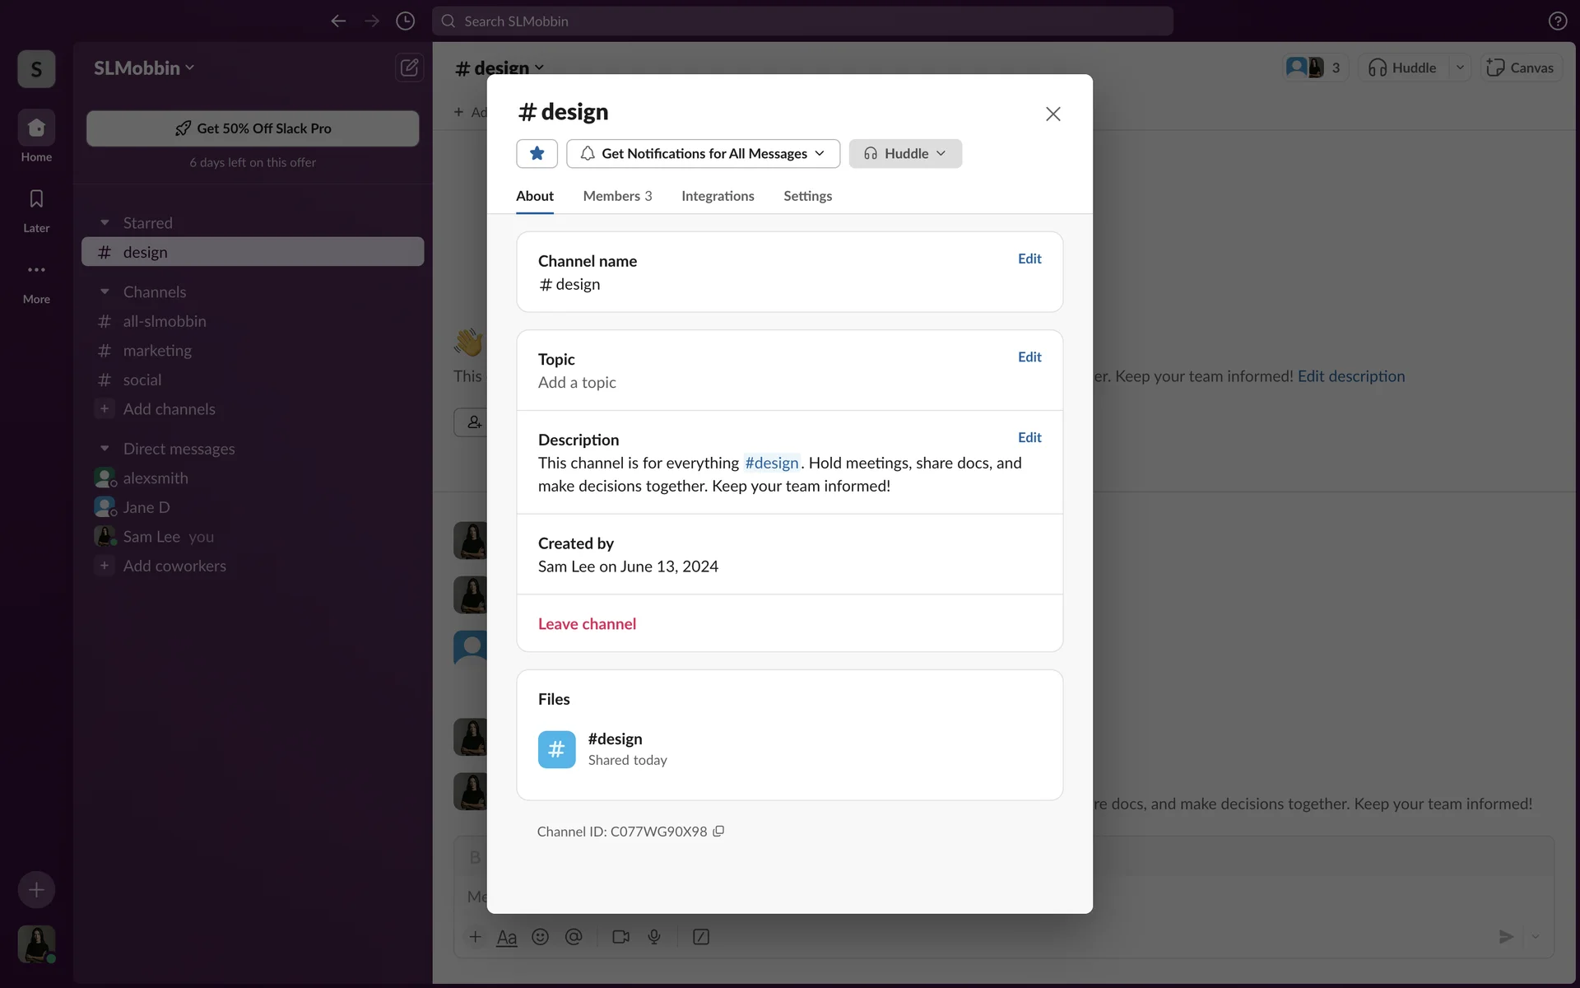The image size is (1580, 988).
Task: Switch to the Members tab
Action: (616, 196)
